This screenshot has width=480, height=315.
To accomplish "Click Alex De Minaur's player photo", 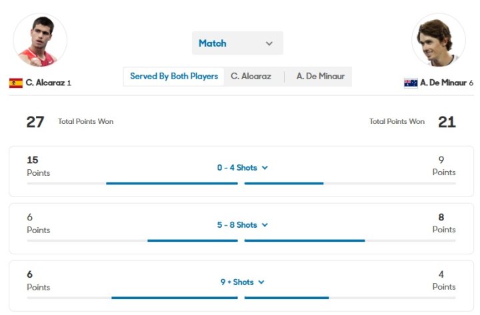I will [439, 40].
